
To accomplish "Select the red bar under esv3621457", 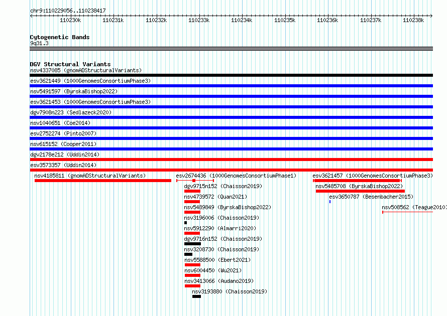I will click(357, 181).
